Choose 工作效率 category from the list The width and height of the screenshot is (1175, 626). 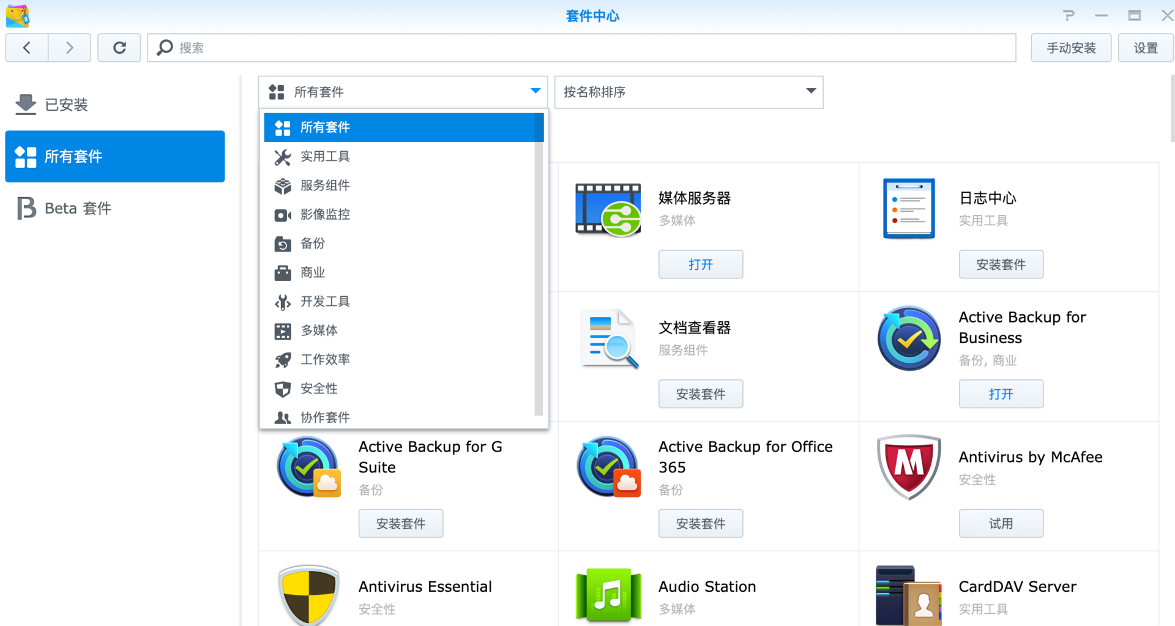(x=399, y=359)
